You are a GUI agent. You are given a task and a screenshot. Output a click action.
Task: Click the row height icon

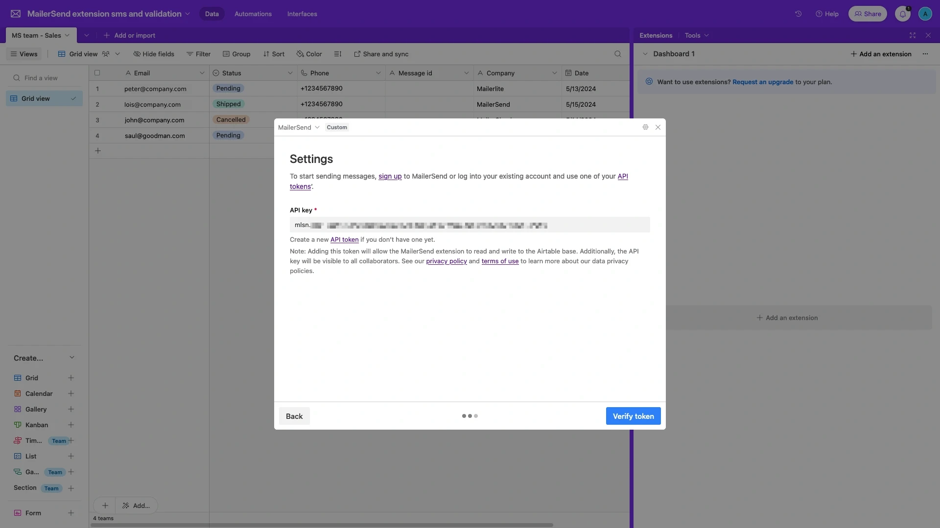337,54
